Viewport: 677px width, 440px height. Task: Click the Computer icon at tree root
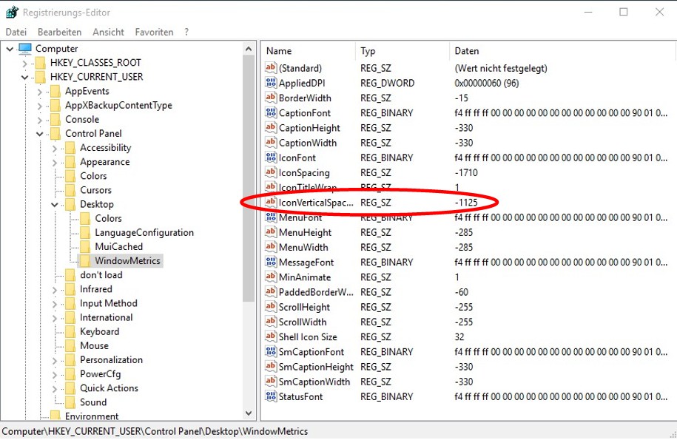pos(25,49)
